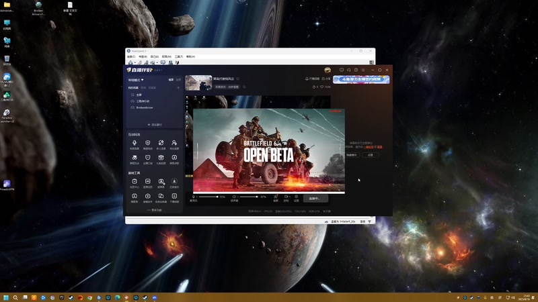The height and width of the screenshot is (302, 538).
Task: Click the record camera icon below preview
Action: (x=286, y=198)
